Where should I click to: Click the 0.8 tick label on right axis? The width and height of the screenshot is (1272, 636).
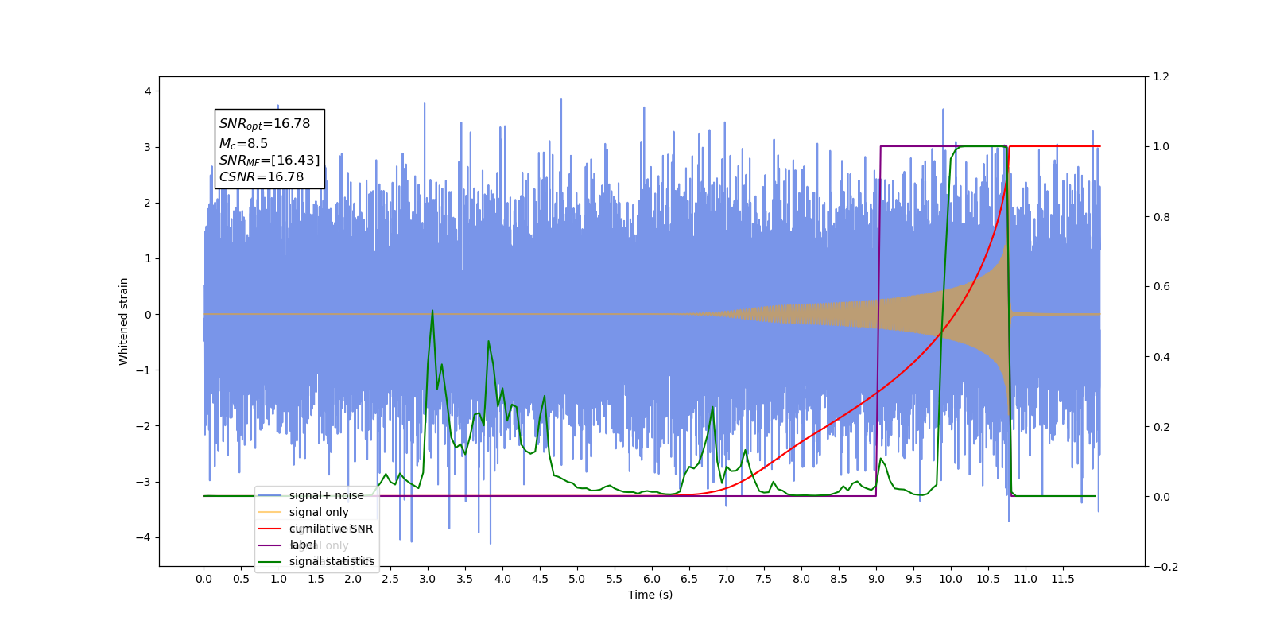1161,217
